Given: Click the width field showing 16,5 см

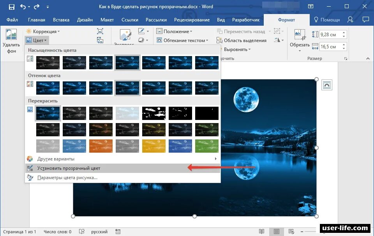Looking at the screenshot, I should coord(331,46).
